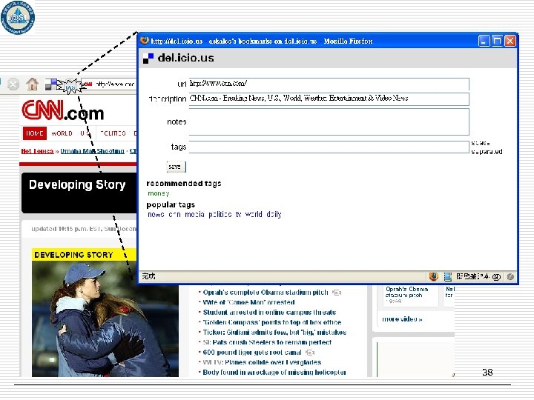534x400 pixels.
Task: Open Pats crush Steelers headline
Action: point(267,342)
